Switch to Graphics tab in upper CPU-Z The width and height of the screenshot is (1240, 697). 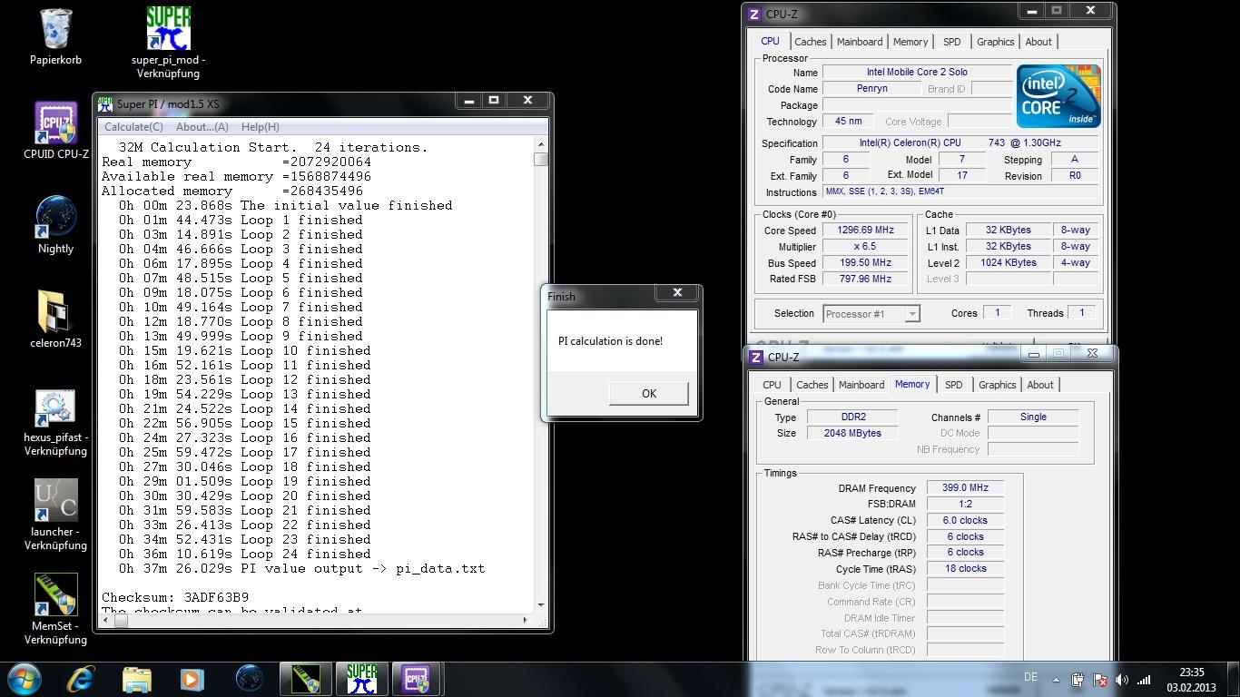pyautogui.click(x=996, y=42)
